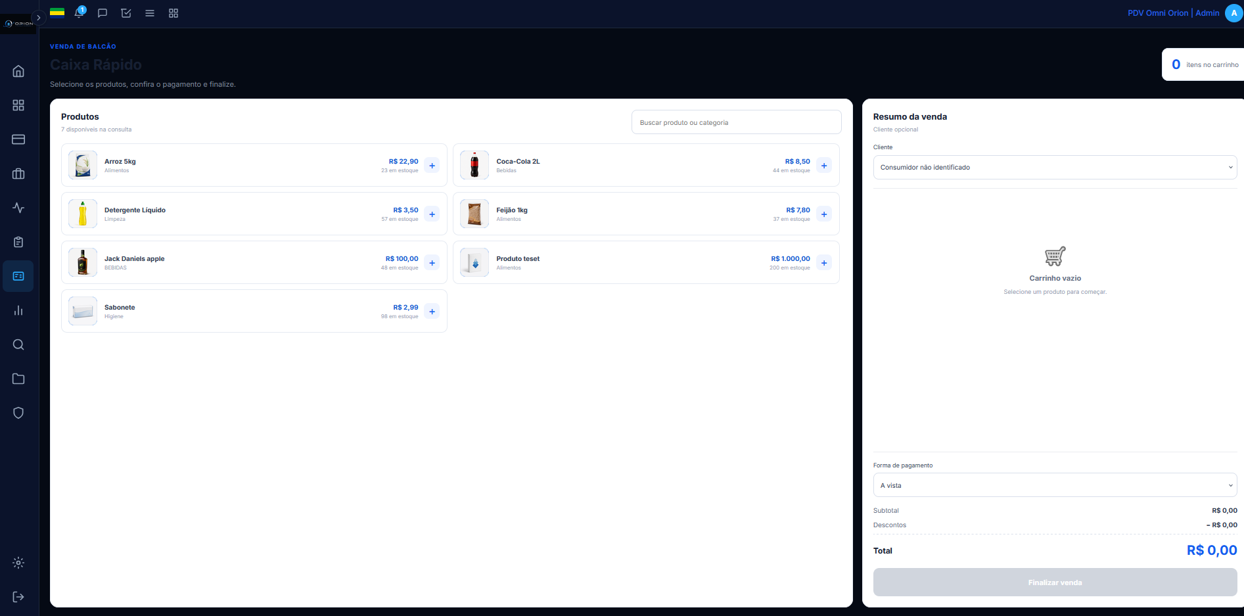The width and height of the screenshot is (1244, 616).
Task: Open the tasks checkbox icon in top bar
Action: click(126, 13)
